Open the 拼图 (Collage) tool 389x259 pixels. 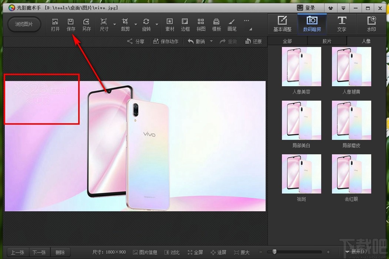(x=201, y=25)
